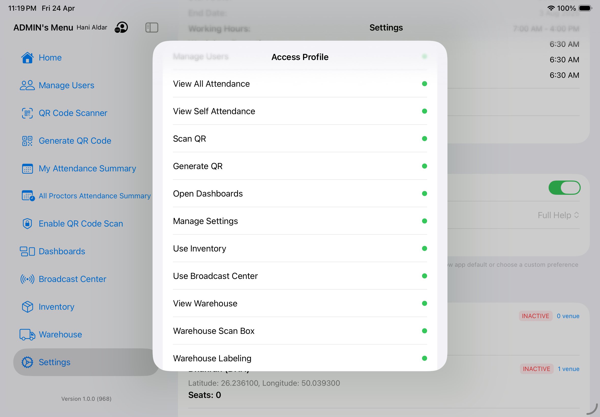Click the Enable QR Code Scan lock icon

(x=27, y=224)
